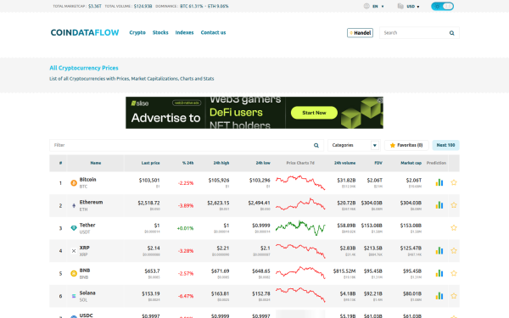Click Solana change -6.47%
The height and width of the screenshot is (318, 509).
click(x=186, y=296)
